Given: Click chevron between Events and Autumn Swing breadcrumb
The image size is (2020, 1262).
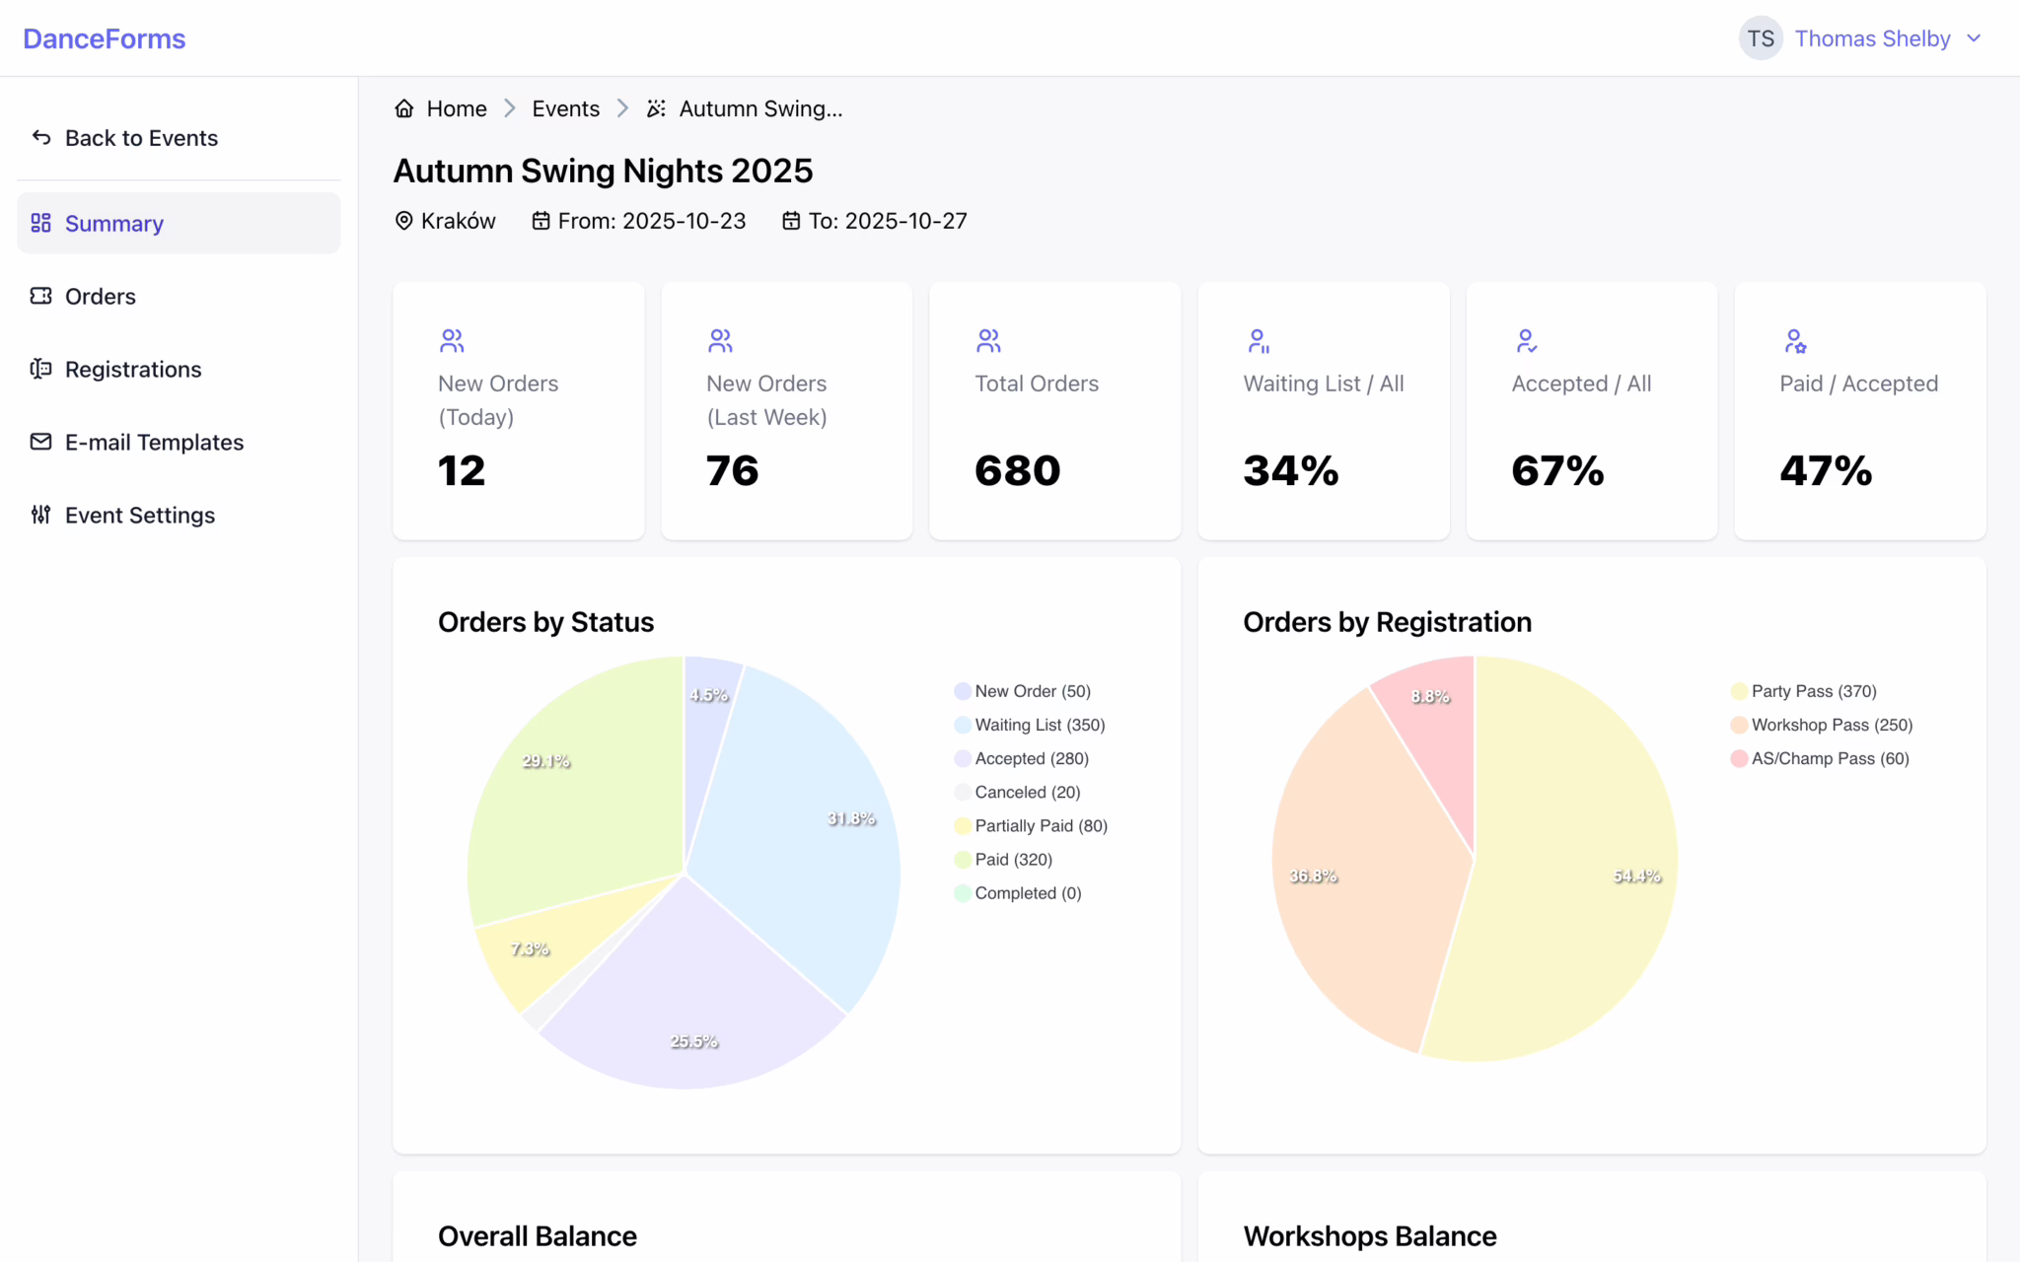Looking at the screenshot, I should coord(622,108).
